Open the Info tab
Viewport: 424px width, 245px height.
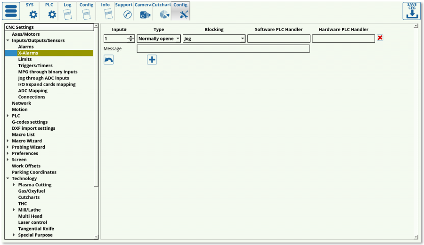point(106,11)
